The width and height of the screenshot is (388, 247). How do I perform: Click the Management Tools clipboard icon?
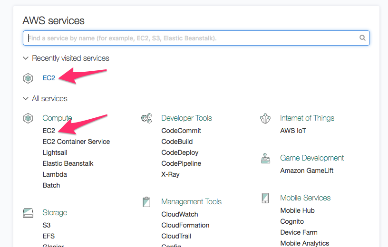pos(146,202)
